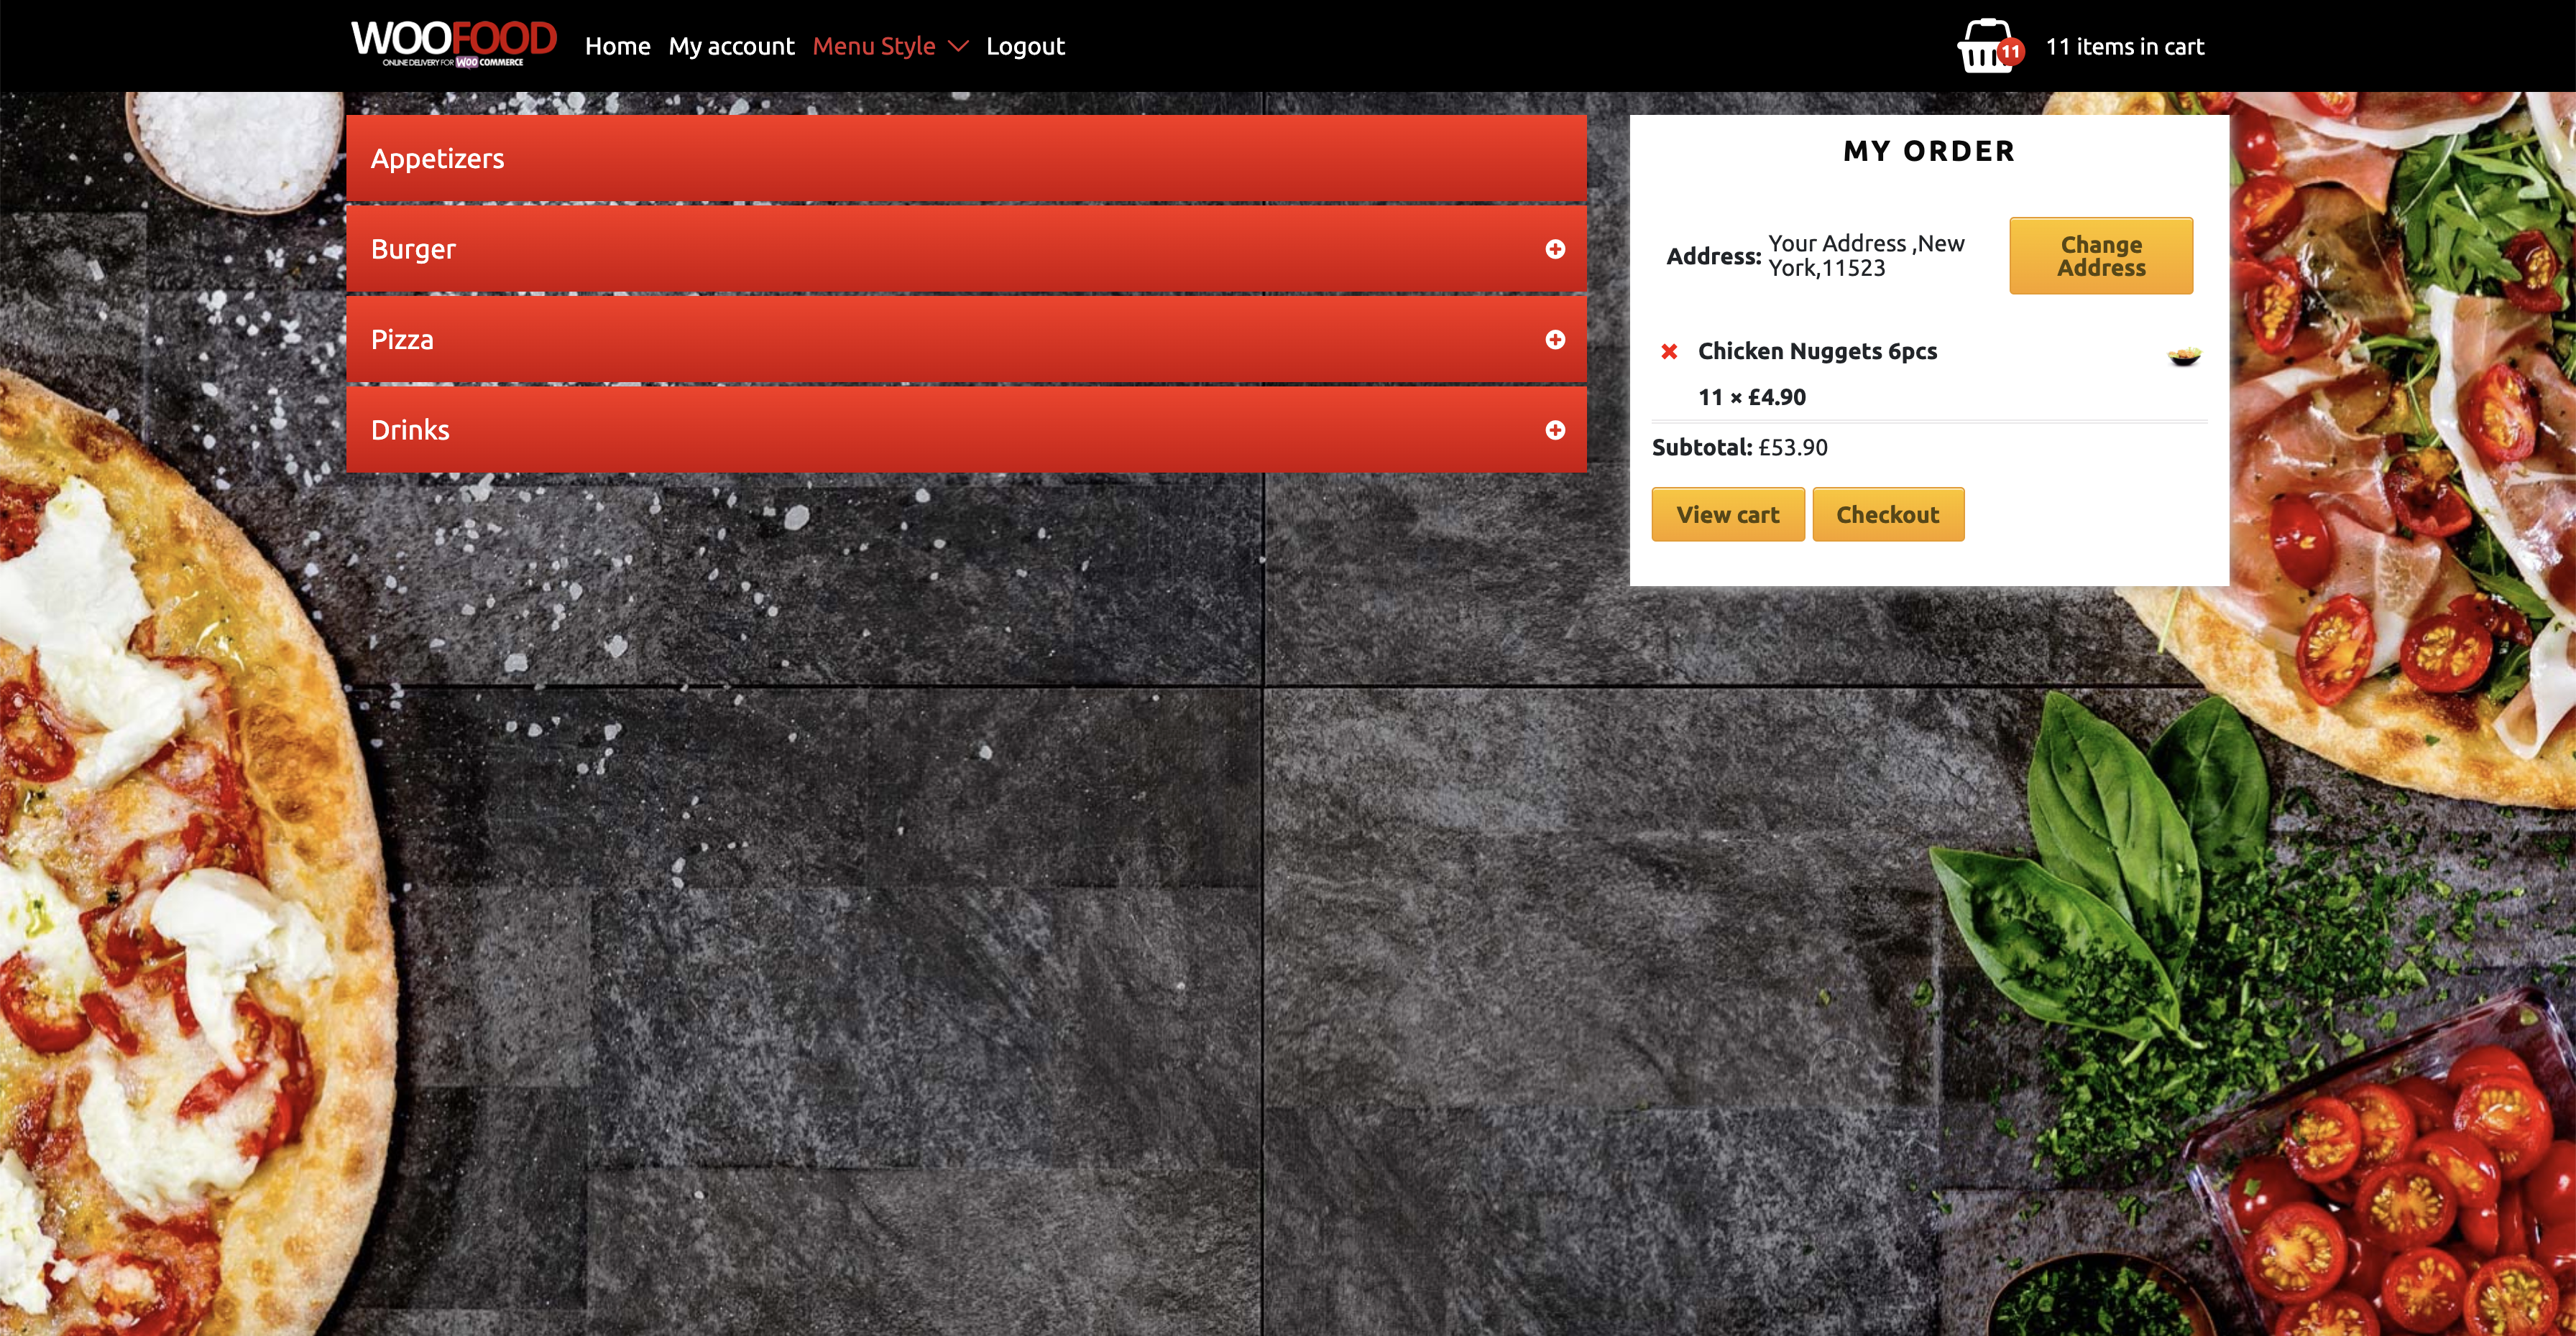2576x1336 pixels.
Task: Click the MY ORDER heading
Action: tap(1929, 151)
